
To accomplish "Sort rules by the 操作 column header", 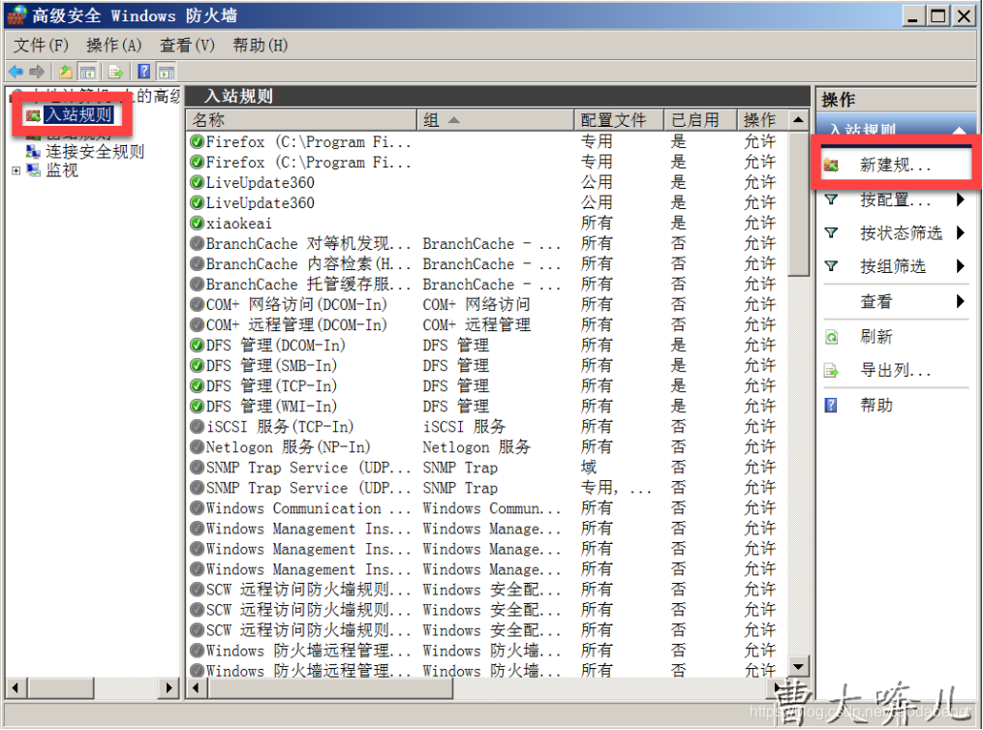I will pyautogui.click(x=762, y=120).
